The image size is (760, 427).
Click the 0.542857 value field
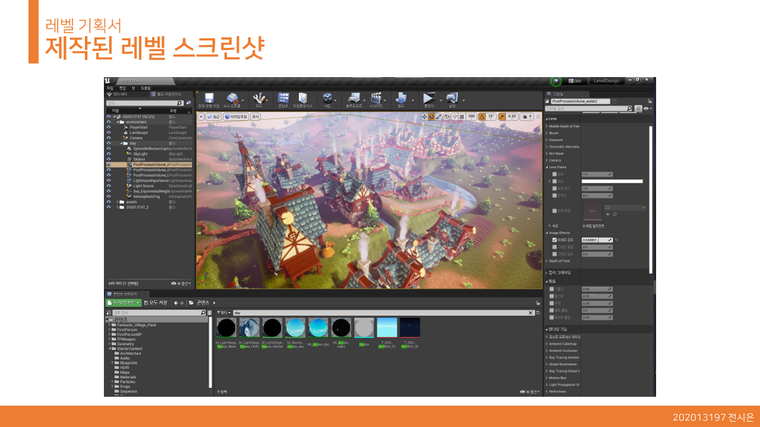[x=597, y=240]
